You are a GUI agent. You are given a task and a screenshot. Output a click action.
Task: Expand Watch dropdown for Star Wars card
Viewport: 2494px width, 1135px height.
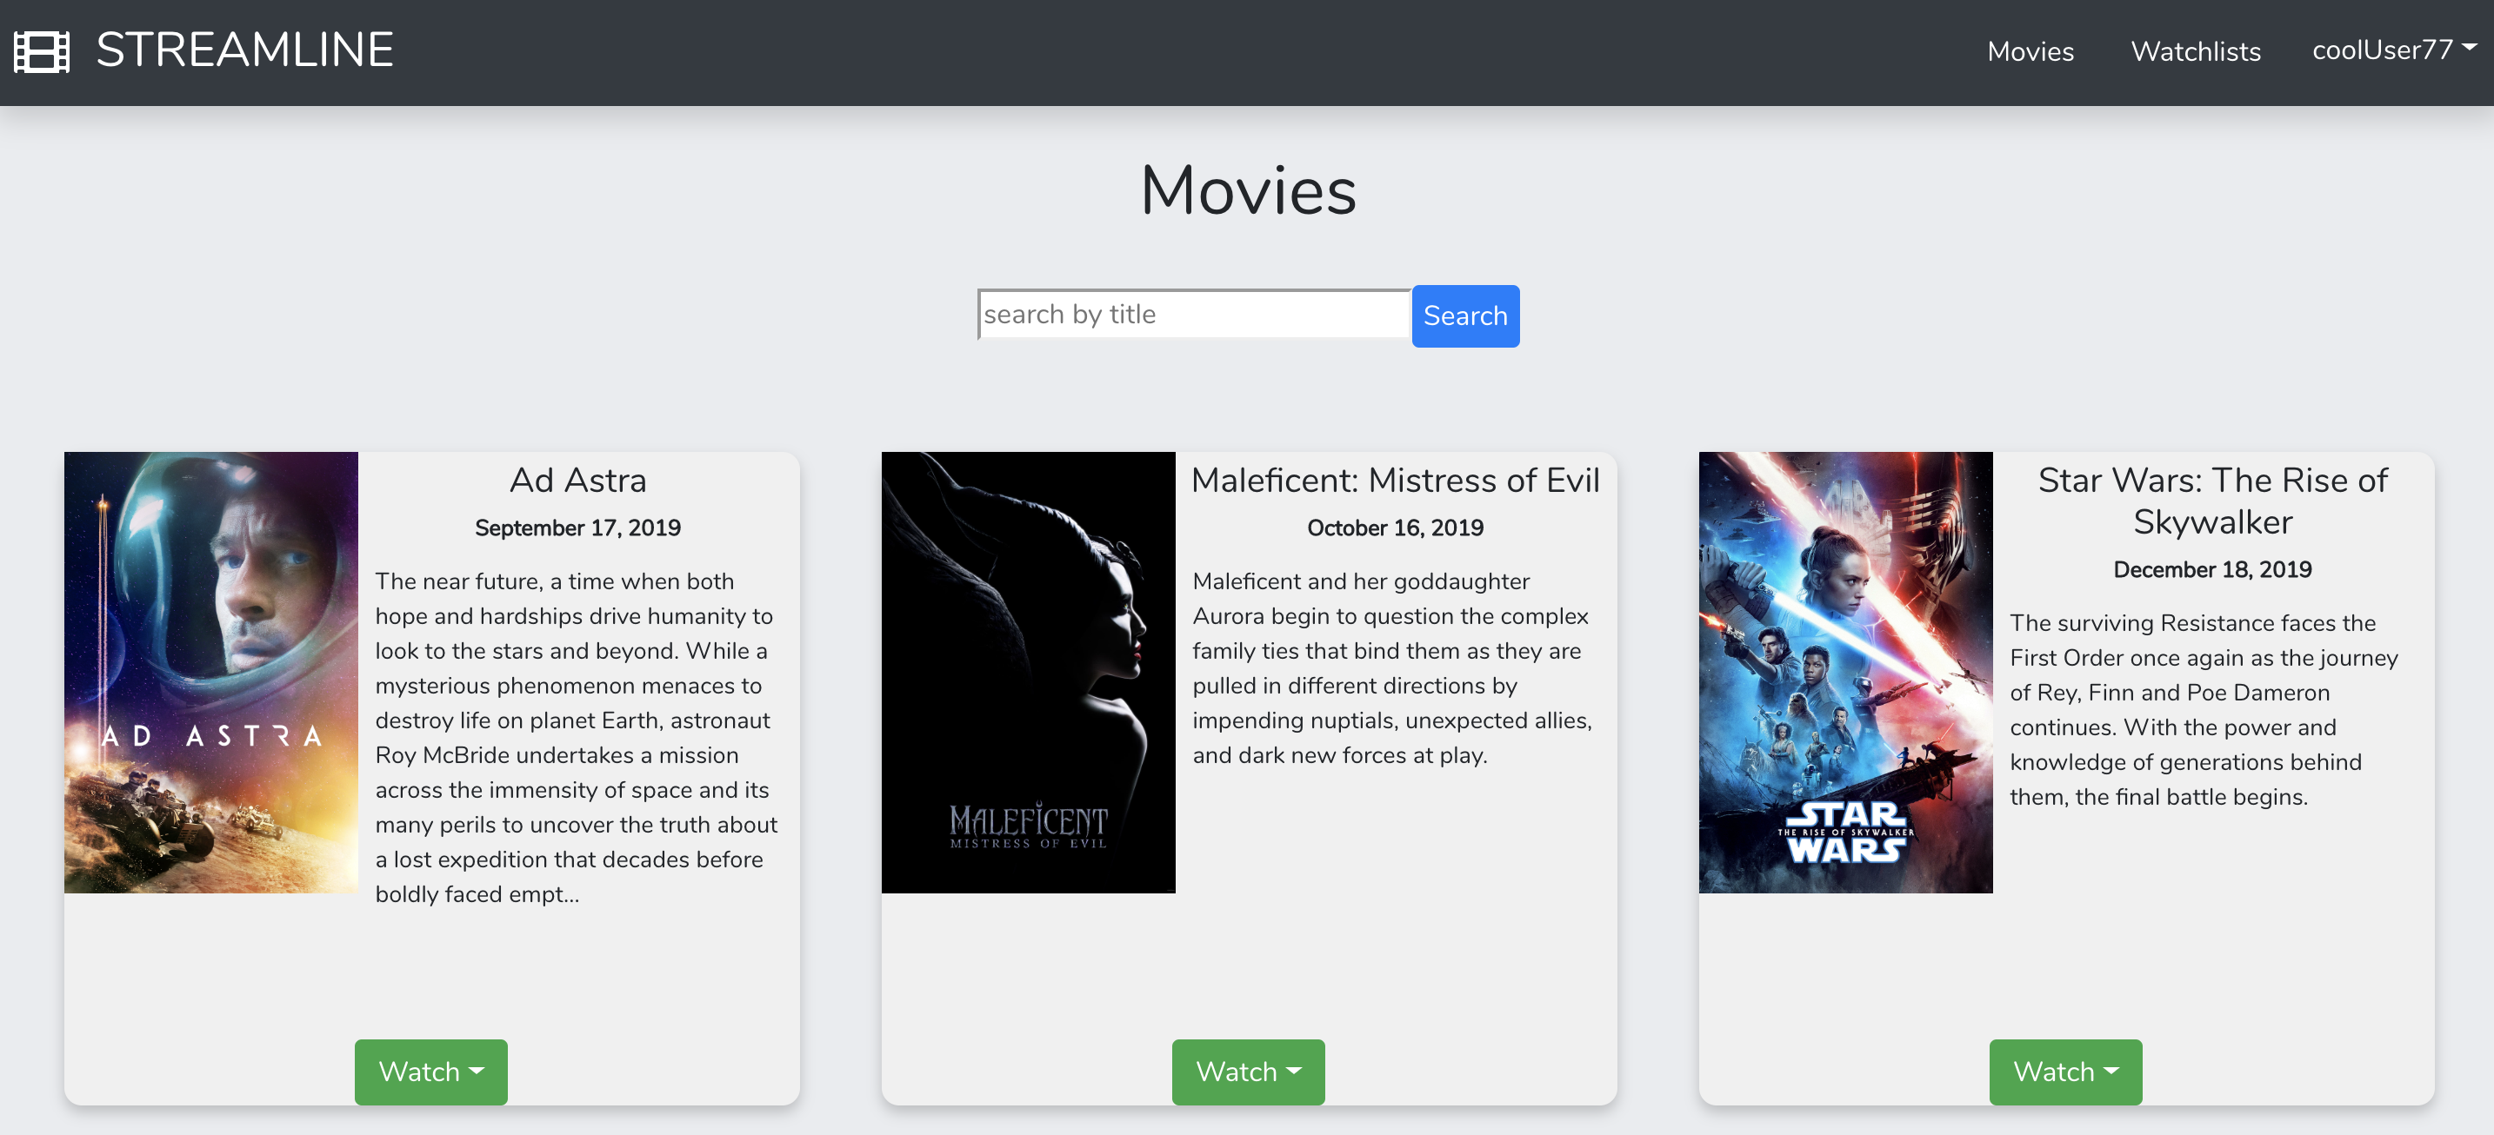(2065, 1072)
